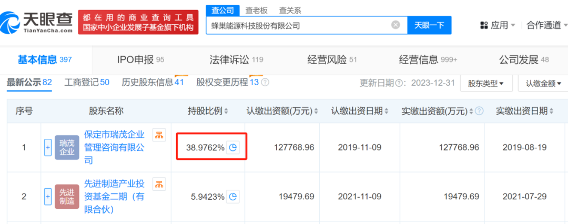
Task: Click the 2019-11-09 date cell
Action: pyautogui.click(x=359, y=148)
